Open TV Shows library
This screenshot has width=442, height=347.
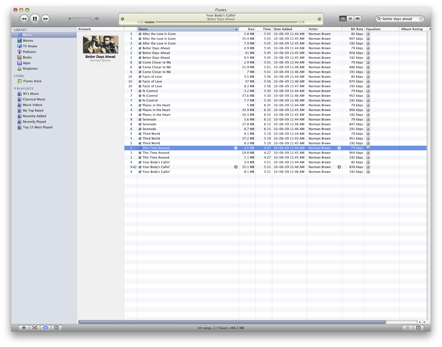pyautogui.click(x=44, y=46)
